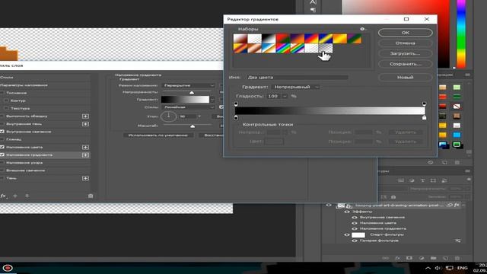Image resolution: width=487 pixels, height=274 pixels.
Task: Delete layer with Layers panel trash icon
Action: tap(457, 258)
